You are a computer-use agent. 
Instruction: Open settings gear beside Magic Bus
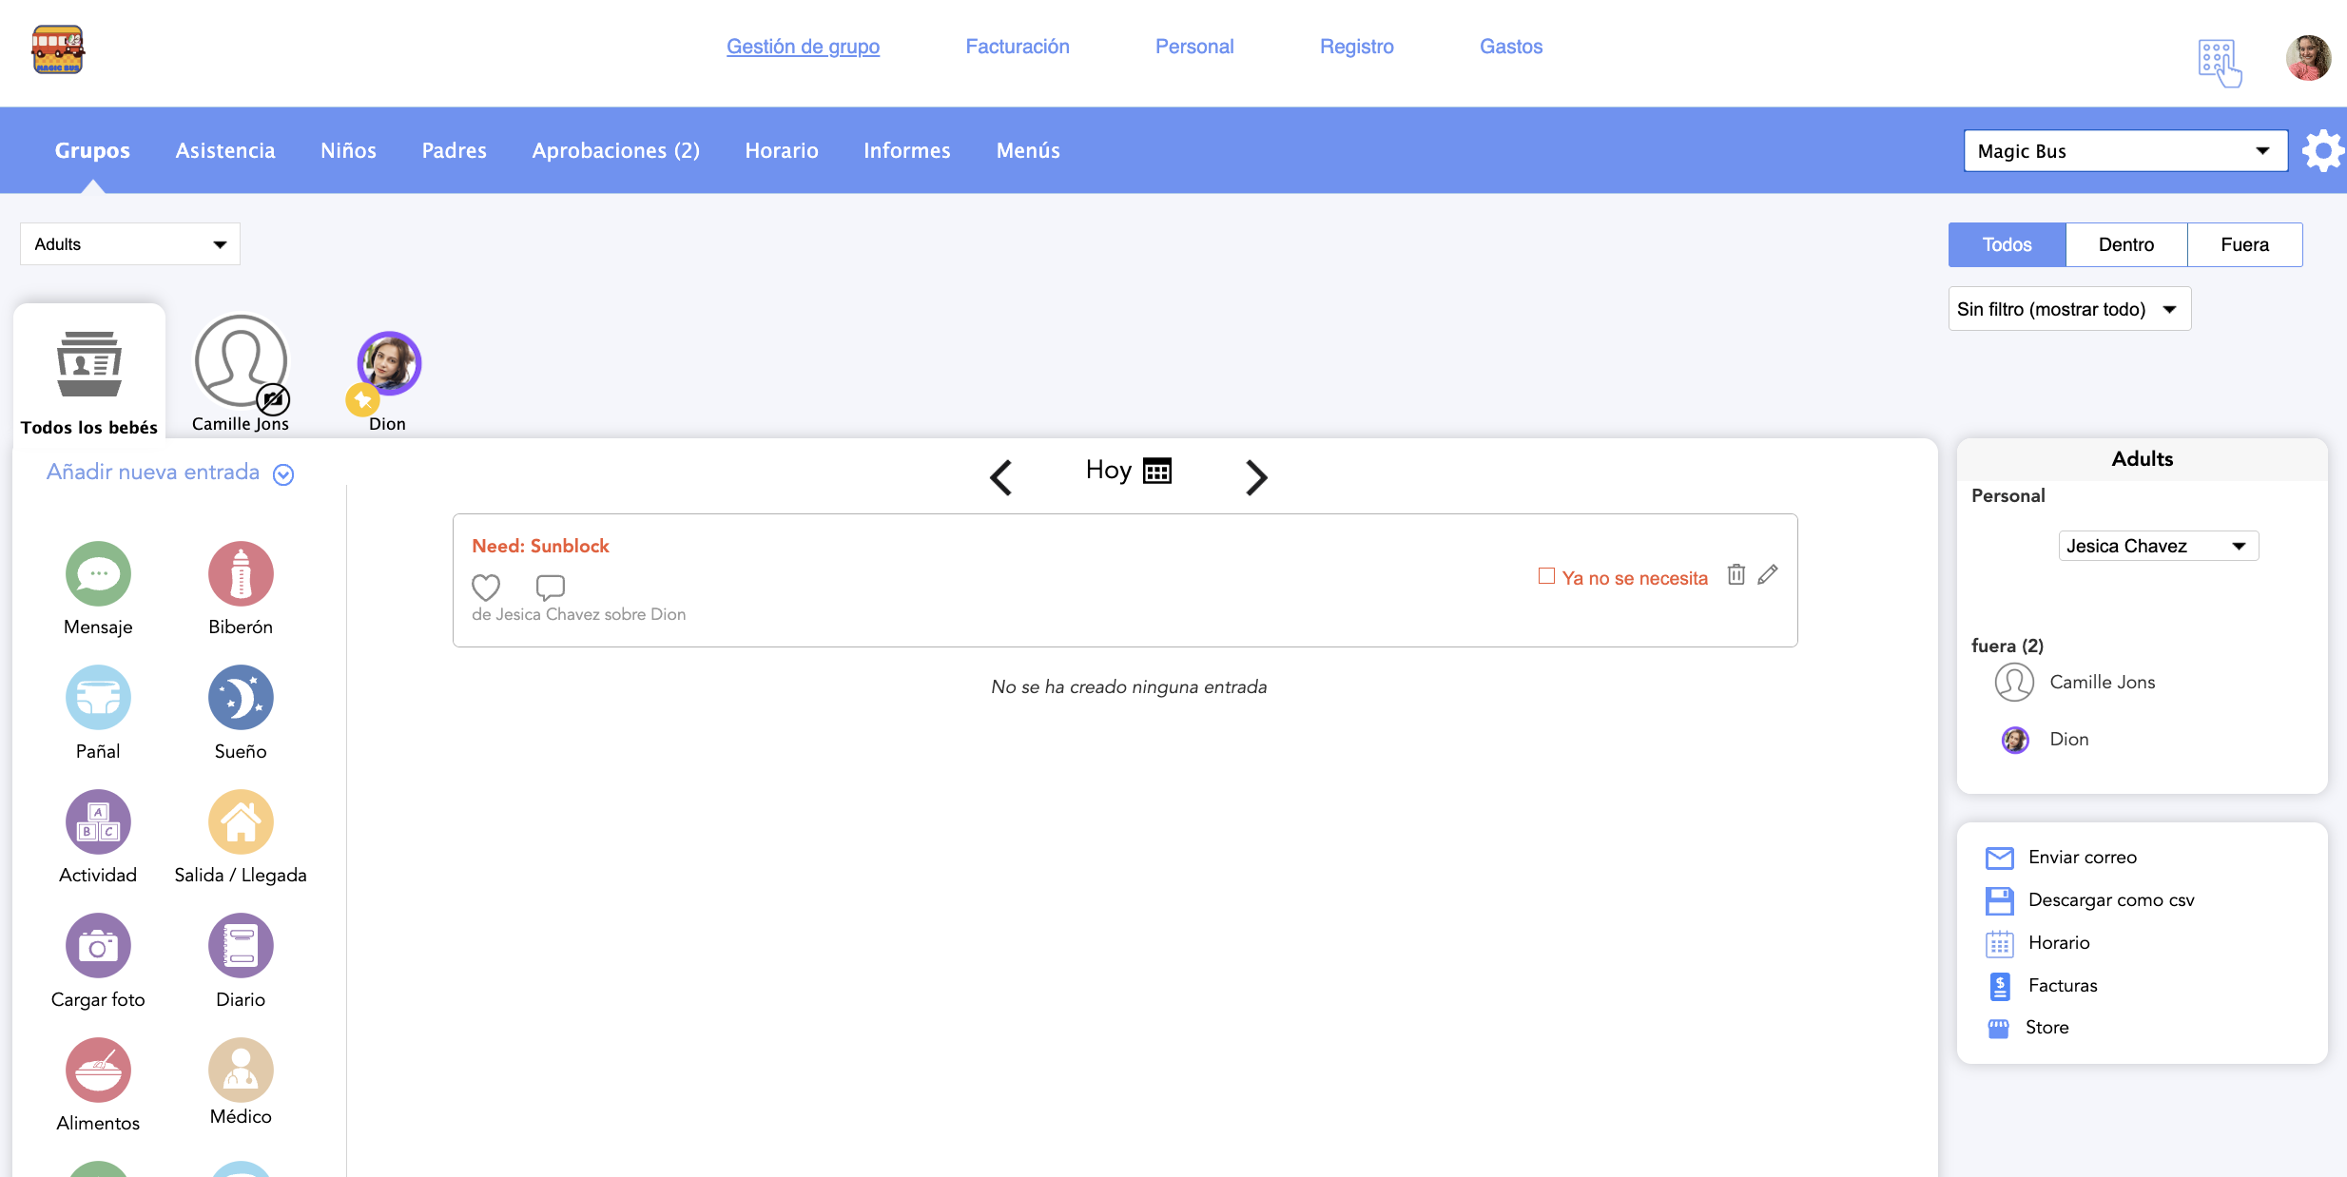pos(2322,151)
